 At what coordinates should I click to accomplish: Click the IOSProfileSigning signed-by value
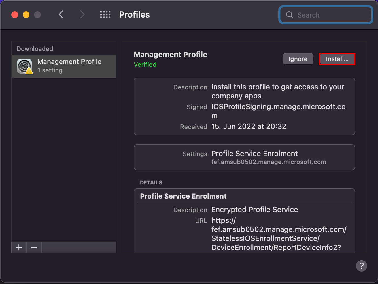278,107
